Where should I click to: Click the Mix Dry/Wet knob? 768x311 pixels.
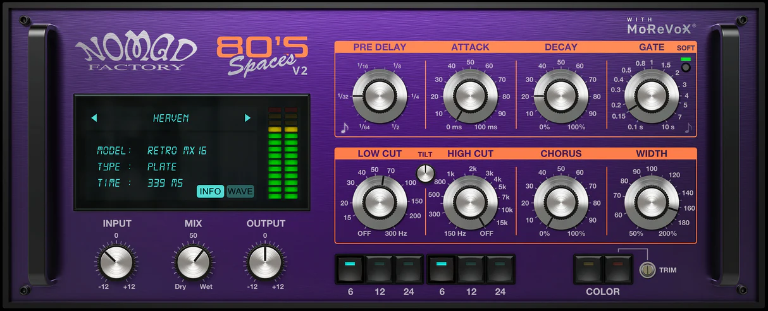point(193,262)
